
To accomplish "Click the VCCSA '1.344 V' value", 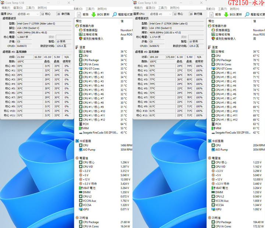I will 257,205.
